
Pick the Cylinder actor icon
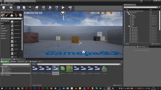click(x=12, y=49)
